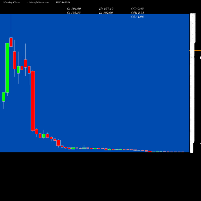The height and width of the screenshot is (201, 201).
Task: Click the 'Monthly Charts' title text
Action: pyautogui.click(x=12, y=2)
